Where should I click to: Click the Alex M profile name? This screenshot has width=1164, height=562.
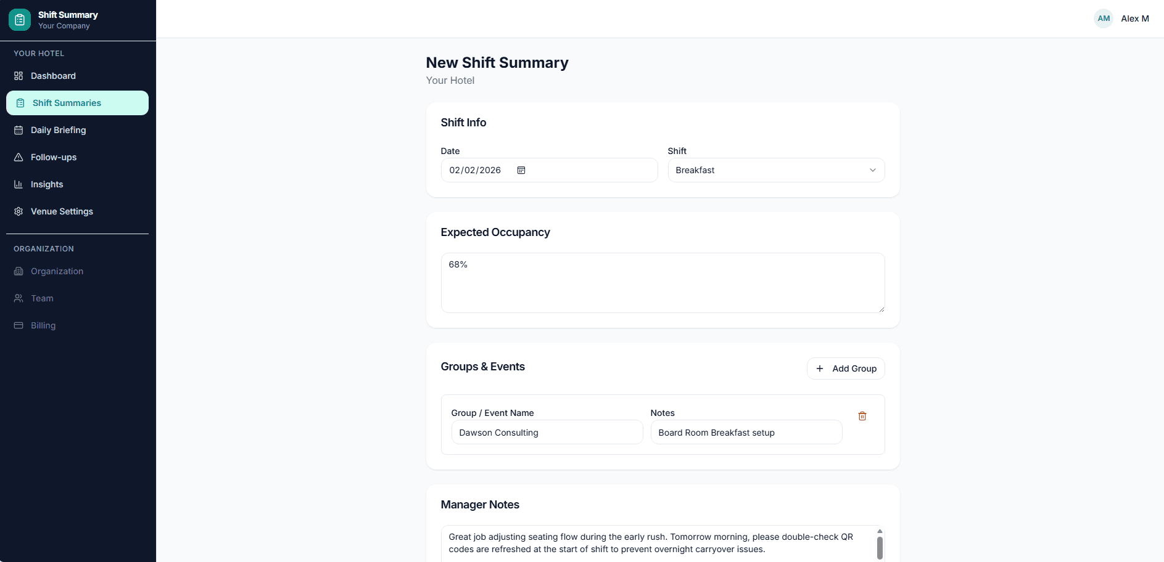pyautogui.click(x=1134, y=18)
